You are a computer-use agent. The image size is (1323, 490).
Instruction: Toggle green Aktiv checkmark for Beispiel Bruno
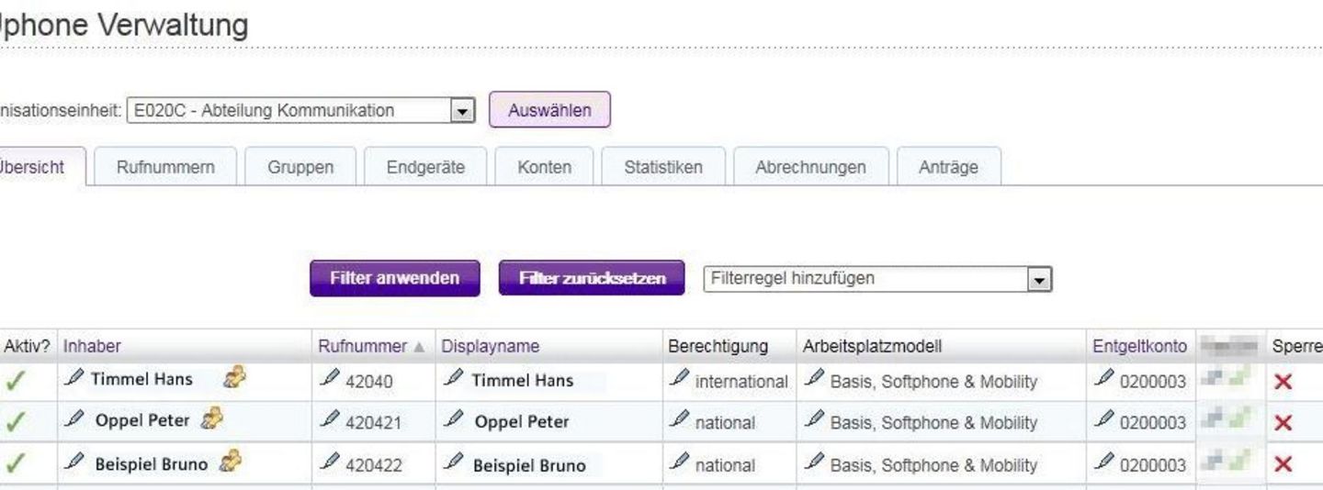(x=15, y=464)
